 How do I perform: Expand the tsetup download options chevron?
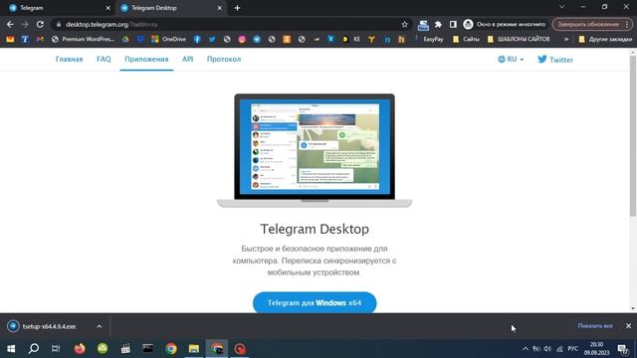click(x=100, y=326)
